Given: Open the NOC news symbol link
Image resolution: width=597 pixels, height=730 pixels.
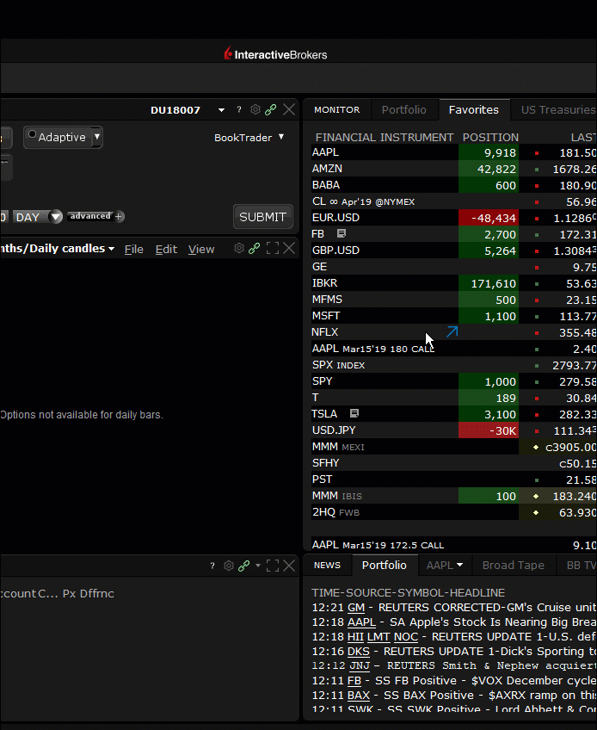Looking at the screenshot, I should pos(406,636).
